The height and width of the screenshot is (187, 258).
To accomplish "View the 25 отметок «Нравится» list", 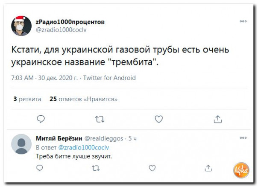I will point(83,99).
